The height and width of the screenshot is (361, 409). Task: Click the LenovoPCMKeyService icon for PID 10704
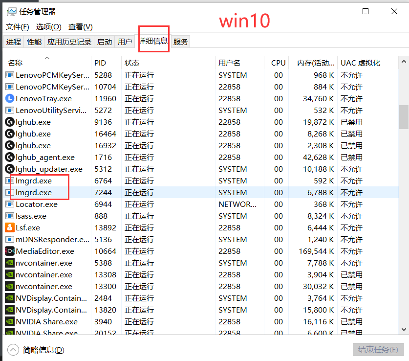coord(10,87)
